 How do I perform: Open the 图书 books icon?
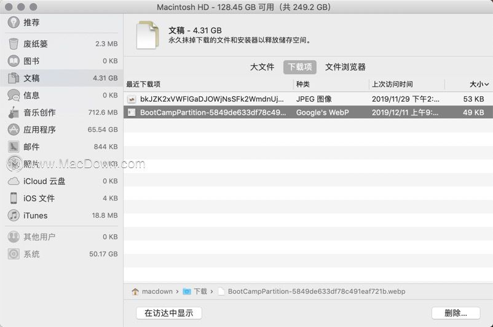(14, 61)
